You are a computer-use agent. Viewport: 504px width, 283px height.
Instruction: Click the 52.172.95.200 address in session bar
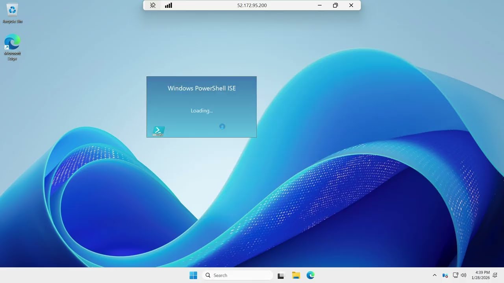click(x=252, y=6)
